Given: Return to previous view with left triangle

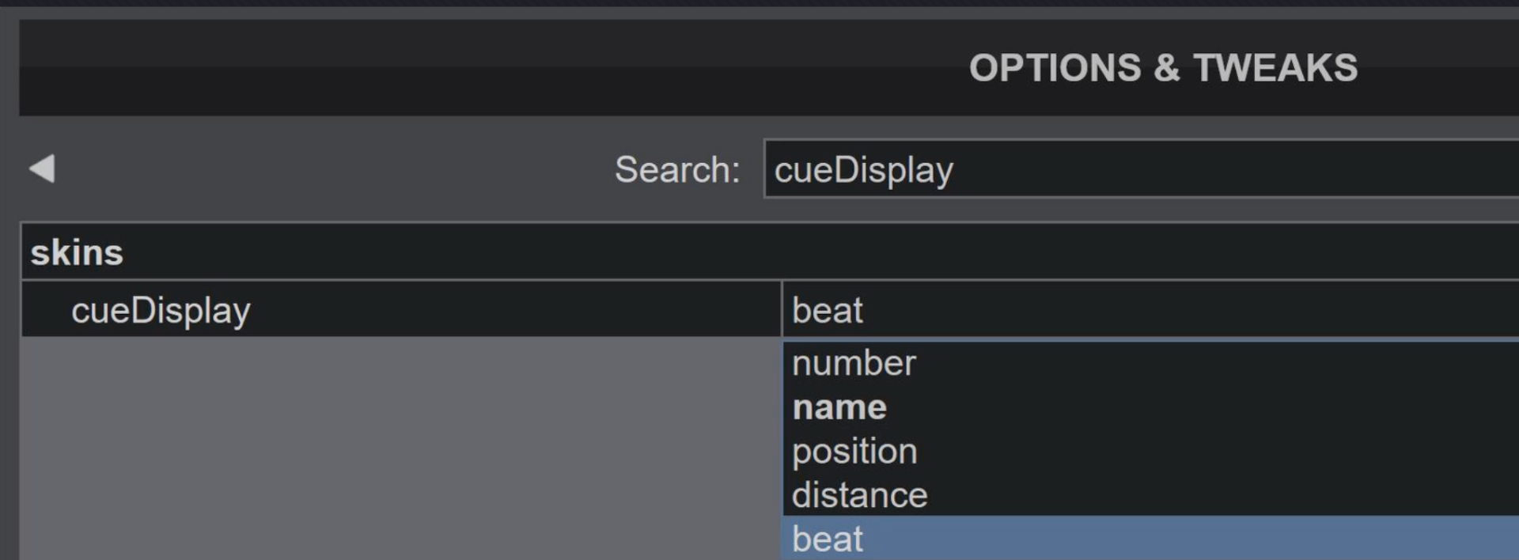Looking at the screenshot, I should point(42,168).
